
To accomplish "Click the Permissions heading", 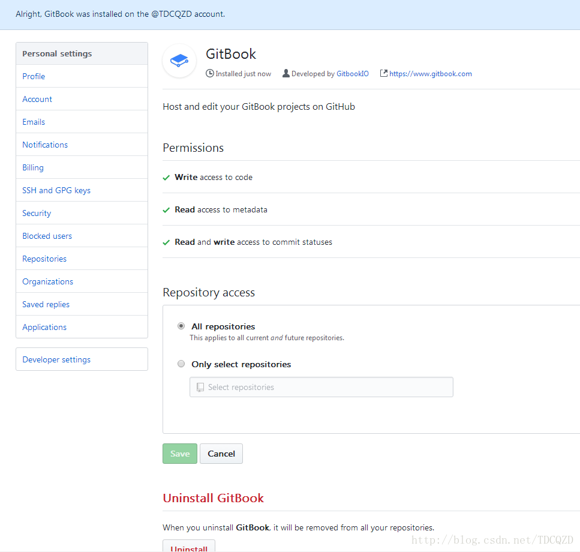I will [193, 148].
